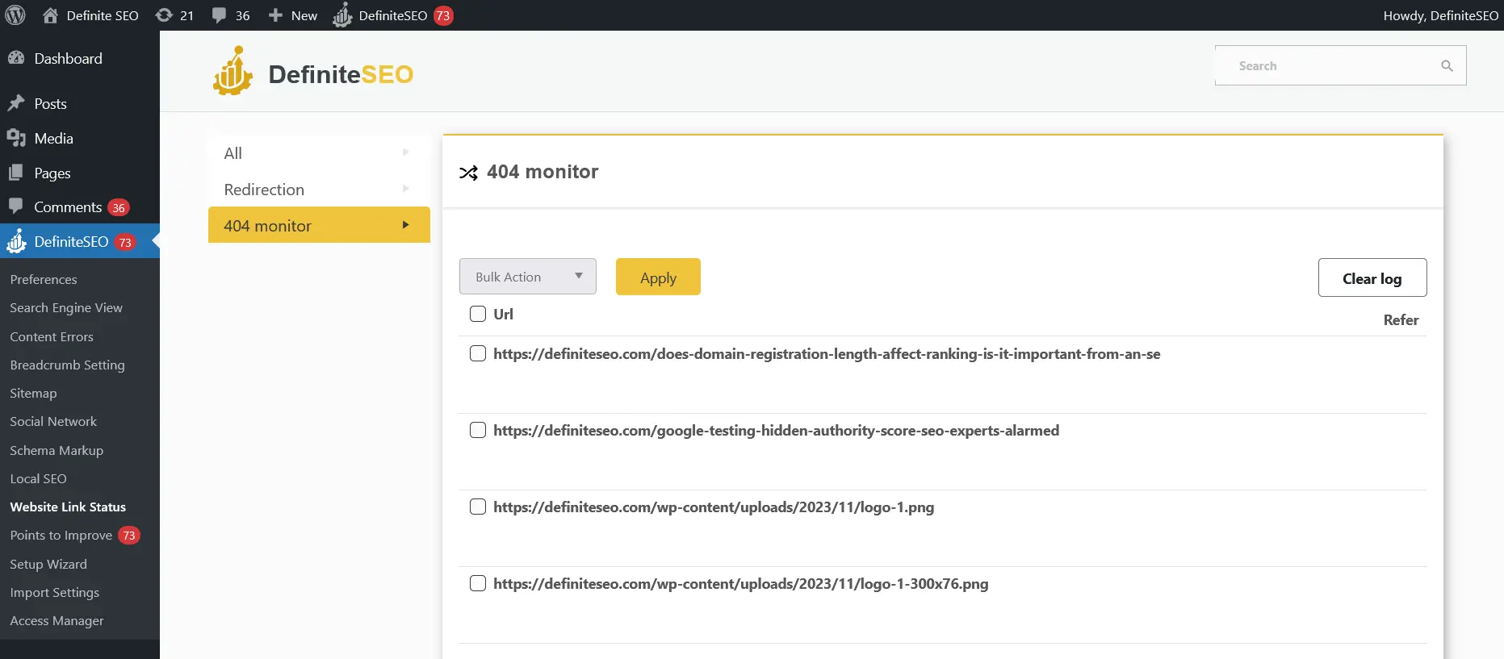Click the plus New icon in admin bar

pyautogui.click(x=275, y=15)
